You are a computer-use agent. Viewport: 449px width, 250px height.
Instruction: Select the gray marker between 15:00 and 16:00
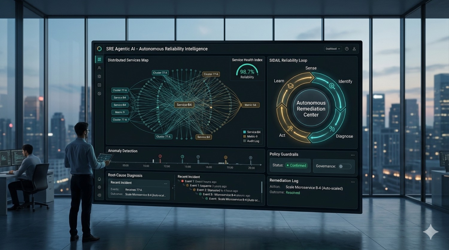198,157
